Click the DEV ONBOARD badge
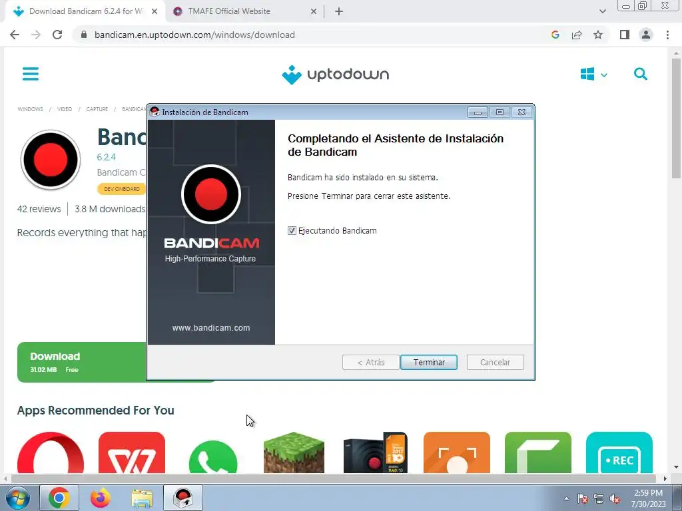 (x=122, y=189)
